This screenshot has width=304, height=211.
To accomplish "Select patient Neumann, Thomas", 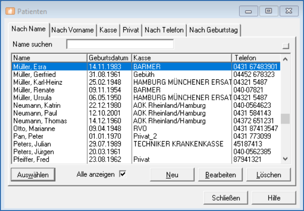I will coord(146,121).
